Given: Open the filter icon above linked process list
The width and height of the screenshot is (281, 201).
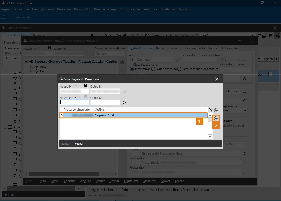Looking at the screenshot, I should point(210,110).
